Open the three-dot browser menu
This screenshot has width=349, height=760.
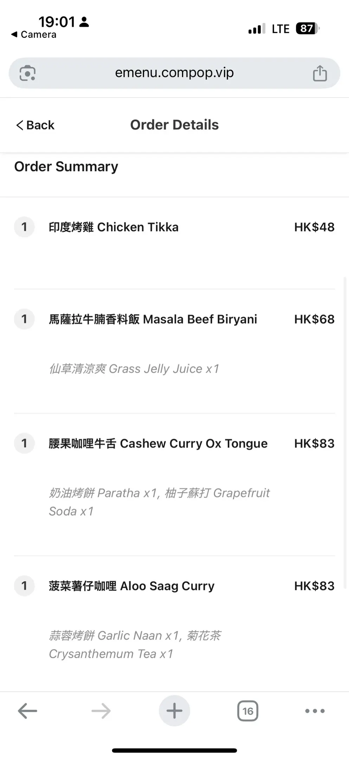[315, 711]
